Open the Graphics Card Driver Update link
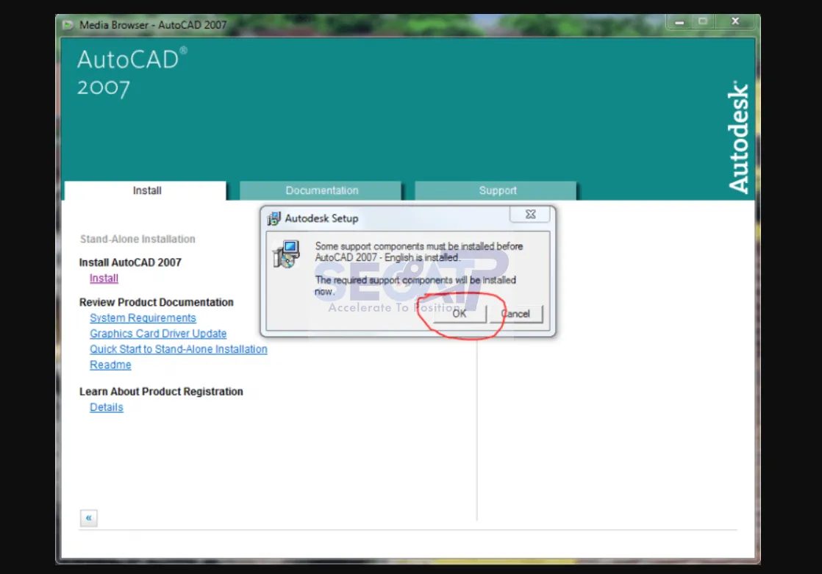This screenshot has width=822, height=574. pyautogui.click(x=157, y=333)
